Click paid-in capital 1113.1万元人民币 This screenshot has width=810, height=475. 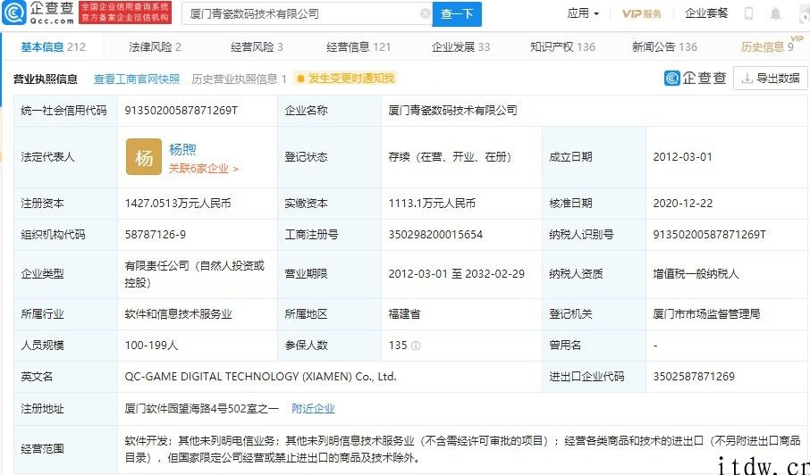point(432,204)
